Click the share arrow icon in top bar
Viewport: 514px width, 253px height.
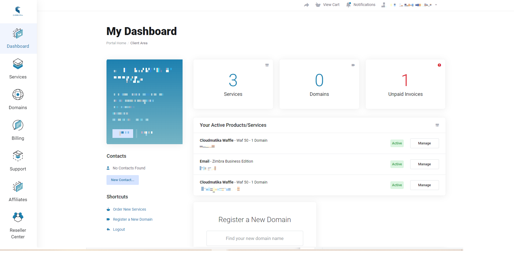[x=306, y=5]
